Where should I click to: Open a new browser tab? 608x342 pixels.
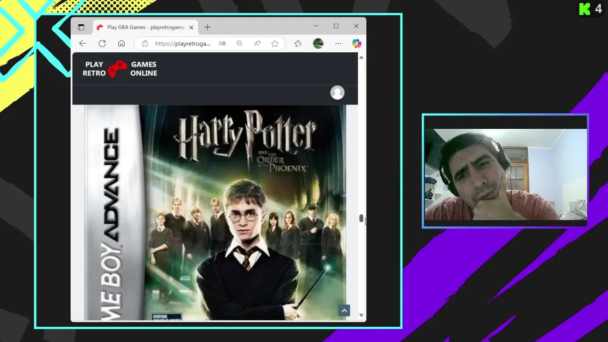207,27
